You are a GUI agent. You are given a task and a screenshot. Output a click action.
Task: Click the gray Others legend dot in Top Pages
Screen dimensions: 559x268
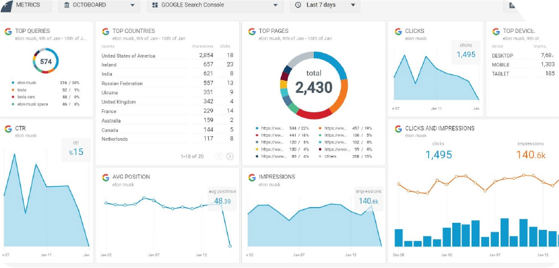pyautogui.click(x=320, y=156)
